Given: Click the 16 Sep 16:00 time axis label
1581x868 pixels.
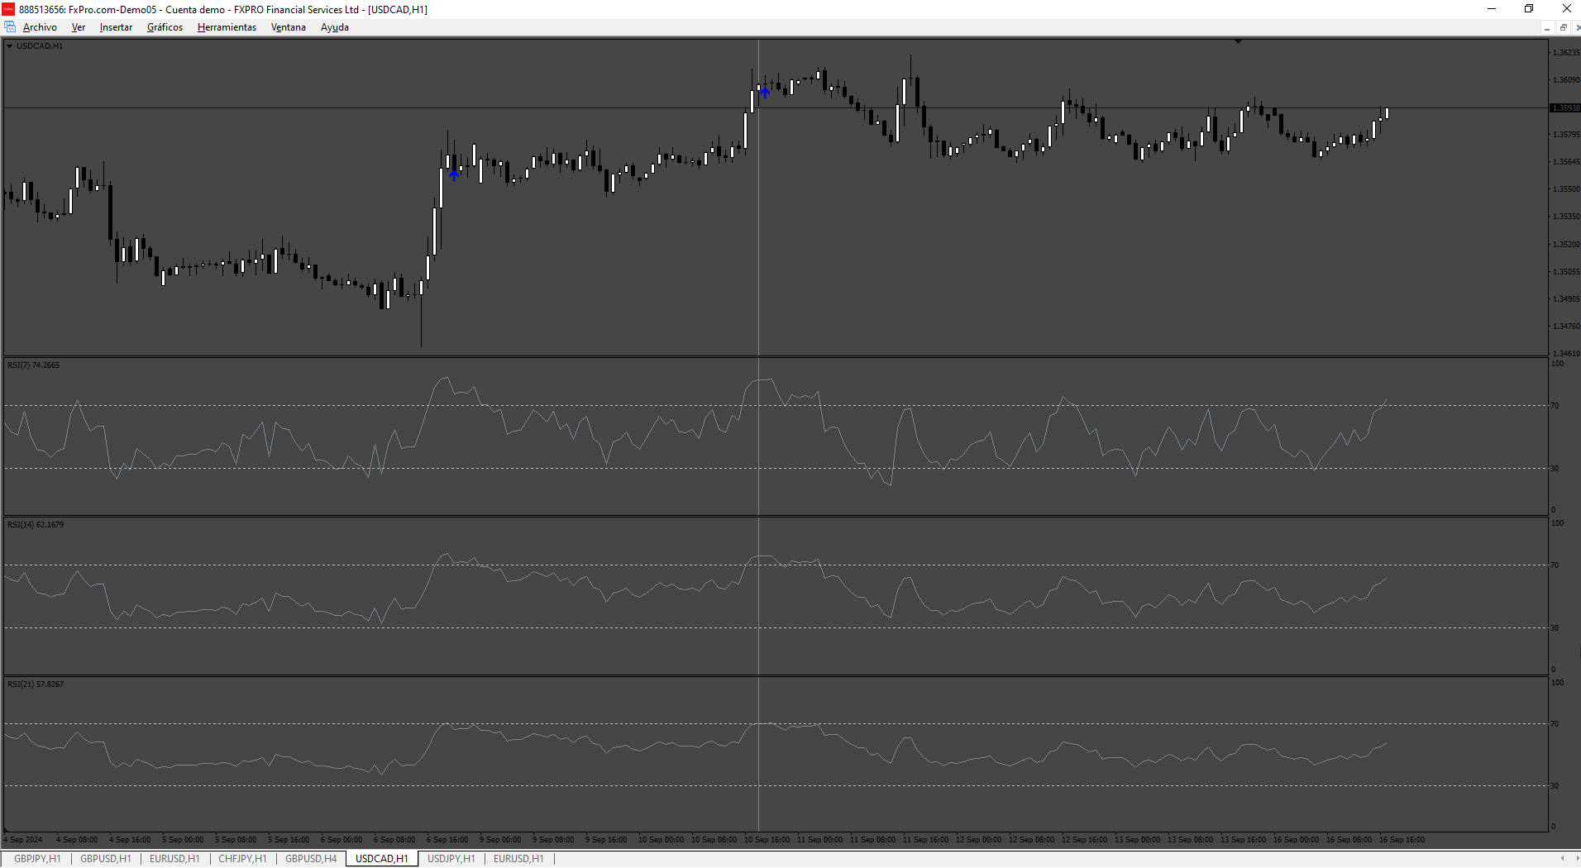Looking at the screenshot, I should pos(1402,839).
